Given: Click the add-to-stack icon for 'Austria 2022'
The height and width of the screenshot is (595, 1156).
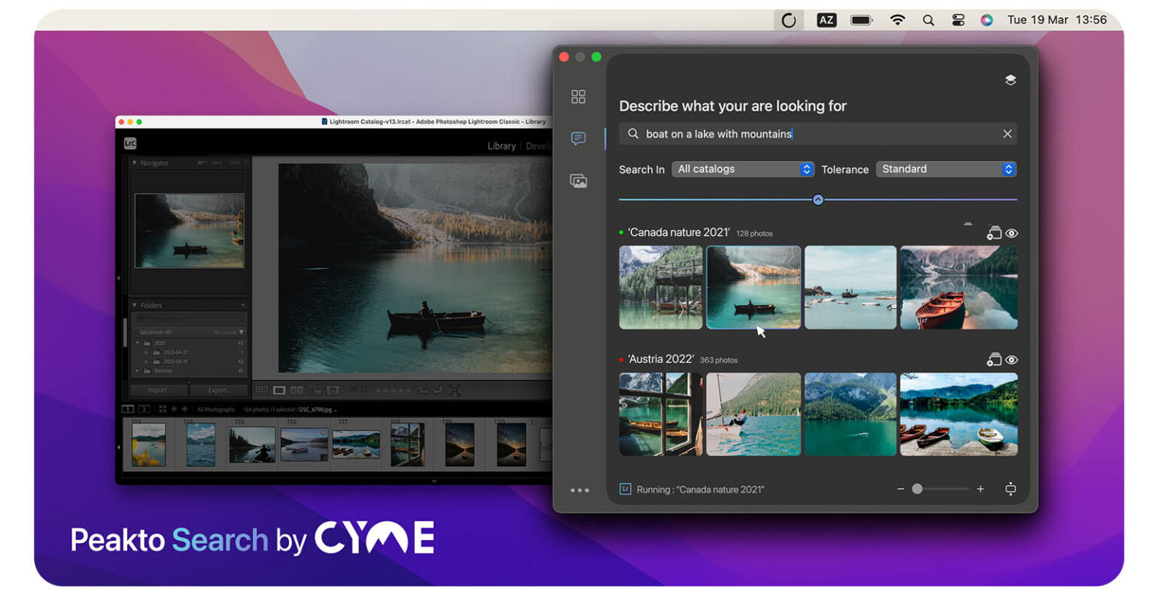Looking at the screenshot, I should (x=993, y=360).
